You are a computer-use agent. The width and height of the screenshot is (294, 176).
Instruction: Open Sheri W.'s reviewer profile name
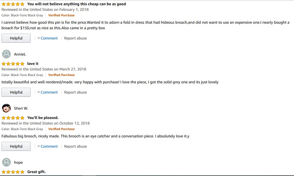coord(21,108)
